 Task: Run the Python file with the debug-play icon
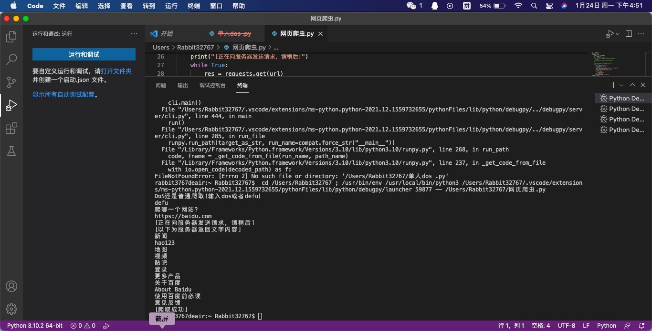[x=610, y=34]
